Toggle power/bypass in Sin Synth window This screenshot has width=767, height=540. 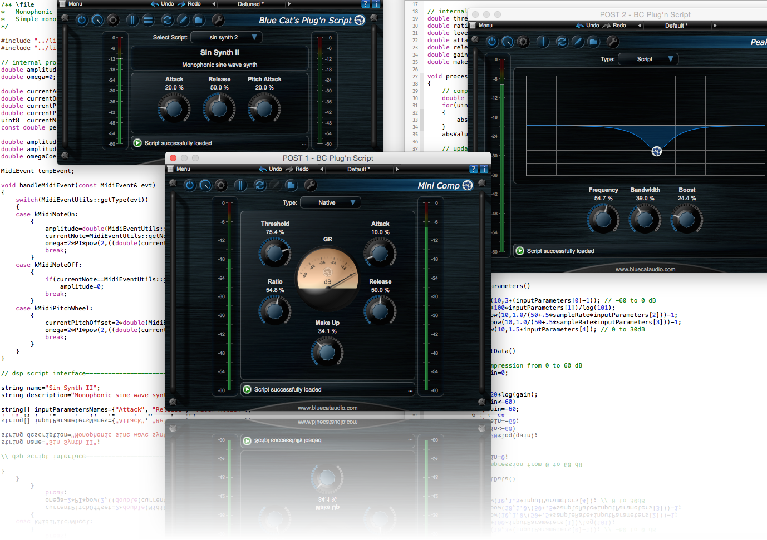(x=82, y=20)
